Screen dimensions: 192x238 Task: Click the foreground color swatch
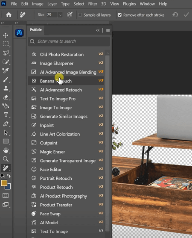click(x=4, y=183)
